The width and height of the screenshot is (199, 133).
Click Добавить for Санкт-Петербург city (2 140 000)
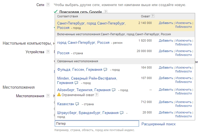(166, 23)
